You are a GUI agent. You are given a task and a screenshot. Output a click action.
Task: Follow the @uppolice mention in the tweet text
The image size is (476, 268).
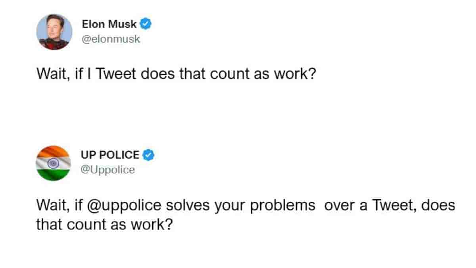click(x=127, y=206)
